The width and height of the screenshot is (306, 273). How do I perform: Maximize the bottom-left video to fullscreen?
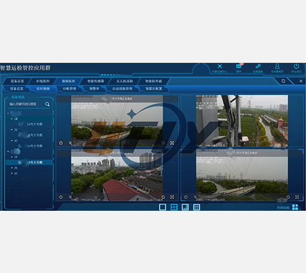[172, 197]
